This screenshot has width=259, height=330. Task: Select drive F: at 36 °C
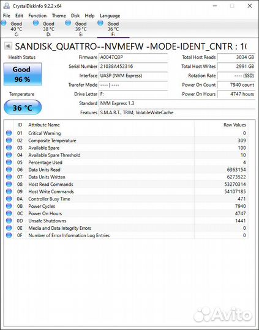click(113, 29)
